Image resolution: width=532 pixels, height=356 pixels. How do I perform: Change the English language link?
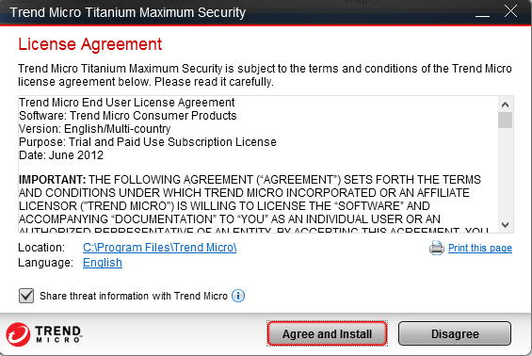pyautogui.click(x=103, y=263)
